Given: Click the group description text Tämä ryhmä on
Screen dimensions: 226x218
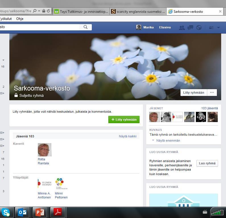Looking at the screenshot, I should (183, 135).
